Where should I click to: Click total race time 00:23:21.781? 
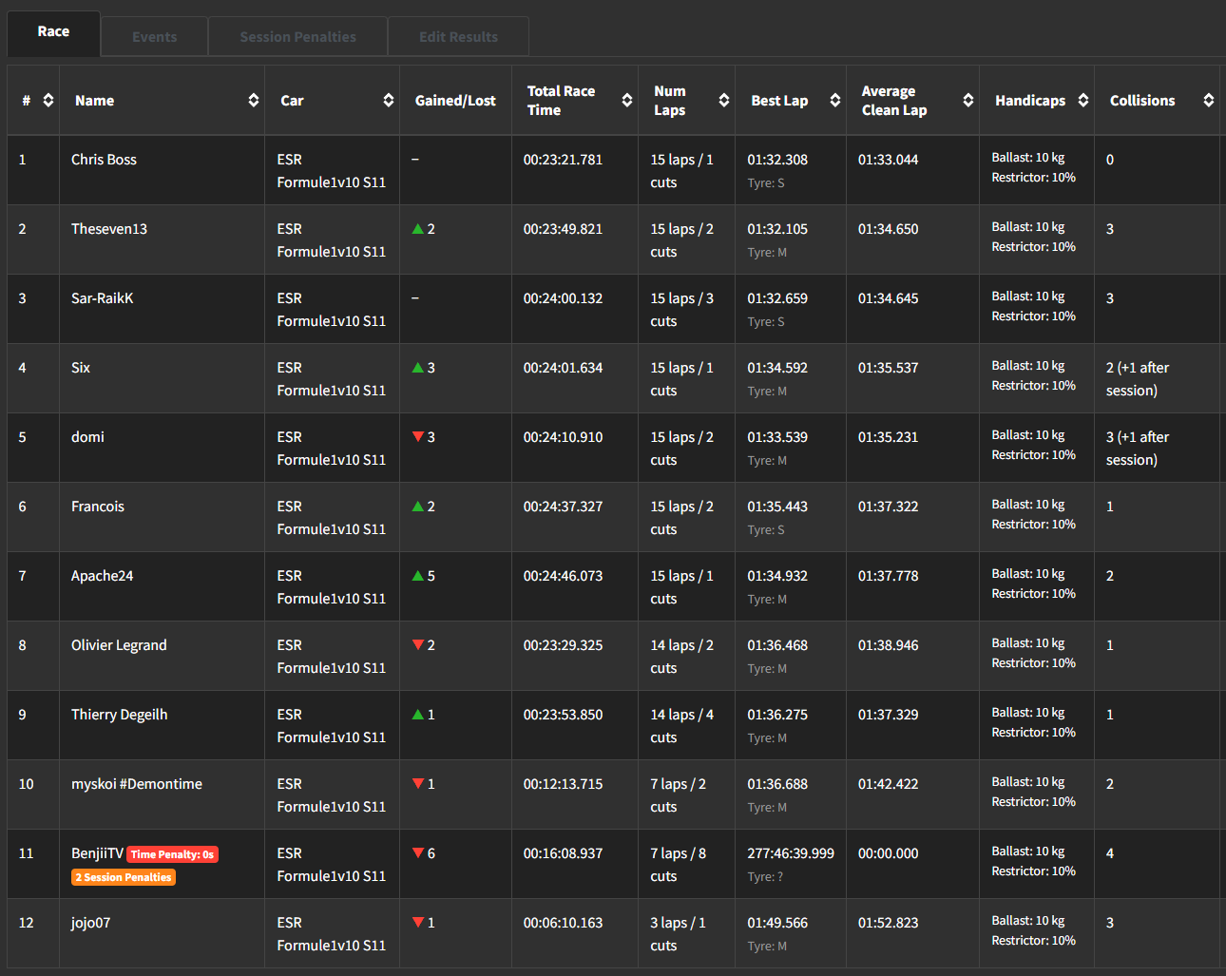(x=563, y=160)
